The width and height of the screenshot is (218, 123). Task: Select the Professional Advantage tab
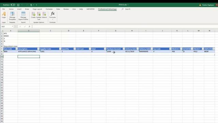point(107,9)
